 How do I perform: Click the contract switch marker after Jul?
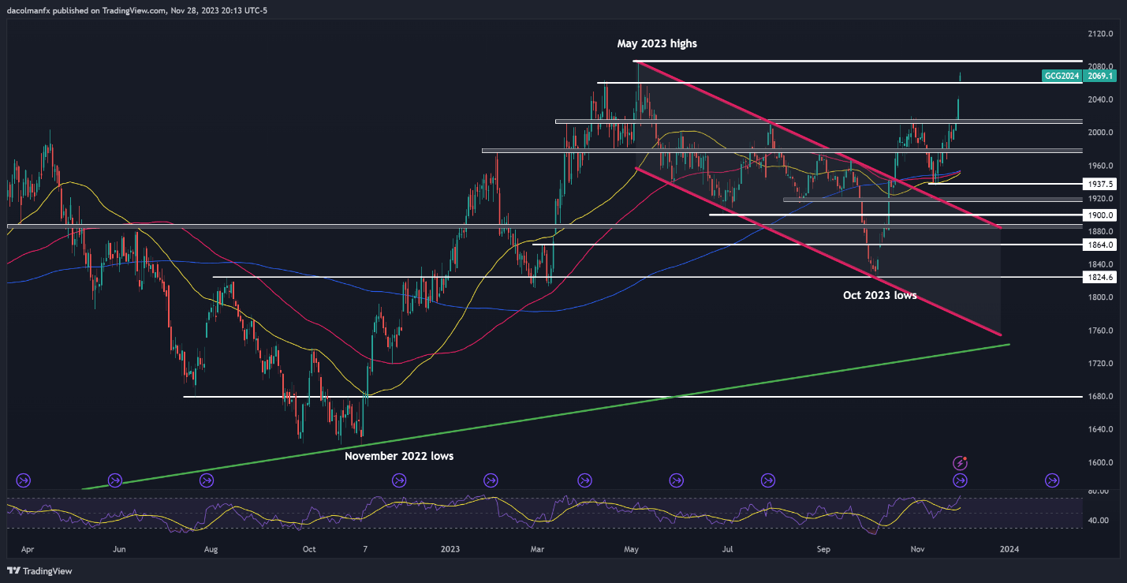(768, 480)
